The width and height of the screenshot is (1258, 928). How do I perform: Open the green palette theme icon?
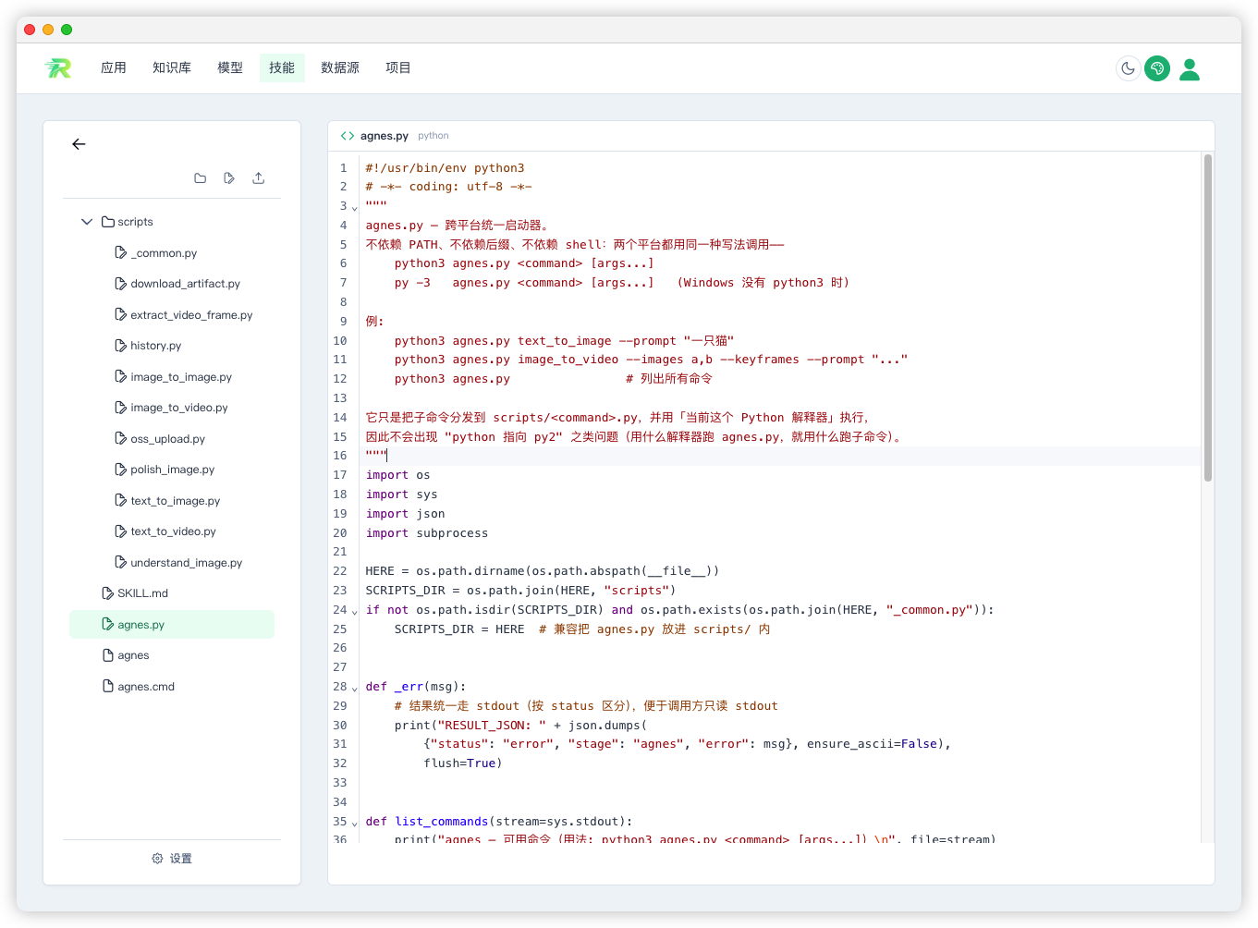1157,68
